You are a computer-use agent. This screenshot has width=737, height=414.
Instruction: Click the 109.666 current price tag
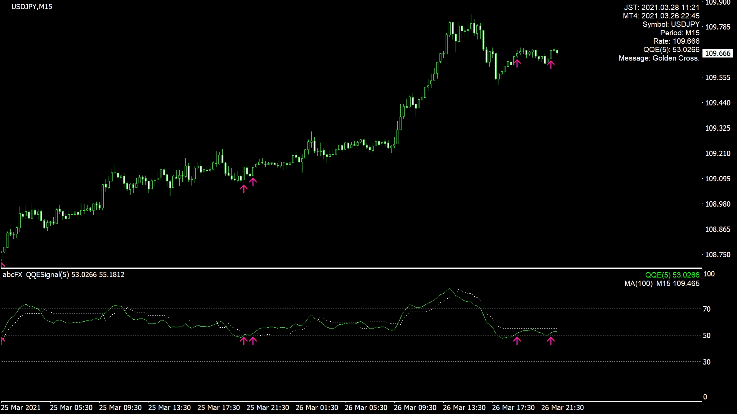[x=717, y=53]
